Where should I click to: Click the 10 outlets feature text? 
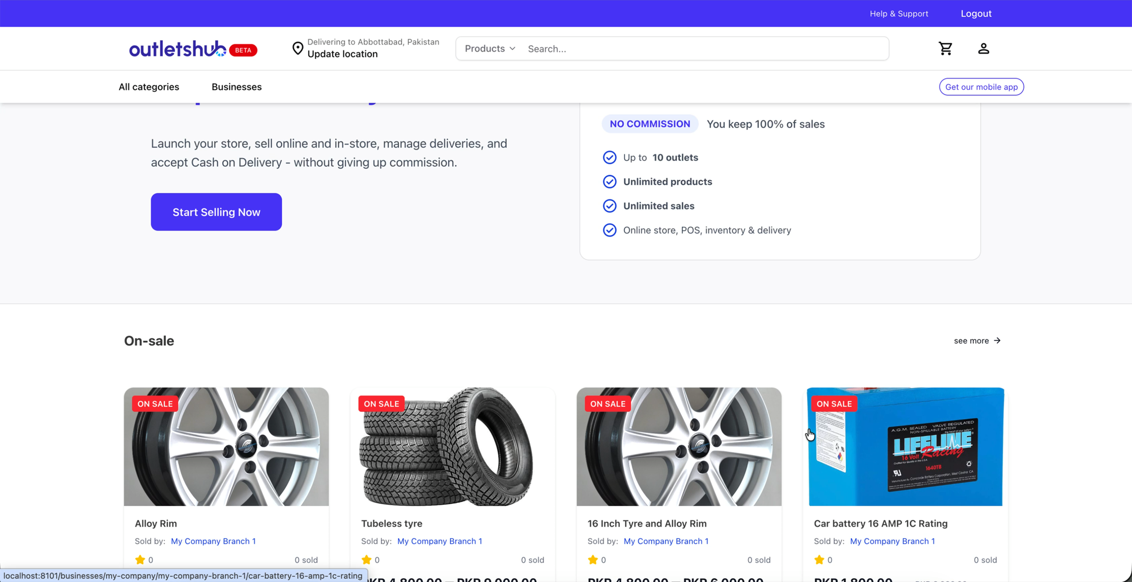[675, 158]
